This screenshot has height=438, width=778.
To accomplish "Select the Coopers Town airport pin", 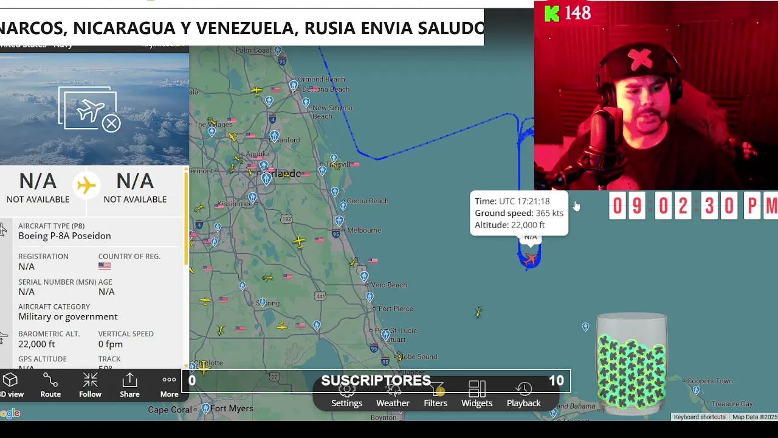I will pyautogui.click(x=696, y=391).
